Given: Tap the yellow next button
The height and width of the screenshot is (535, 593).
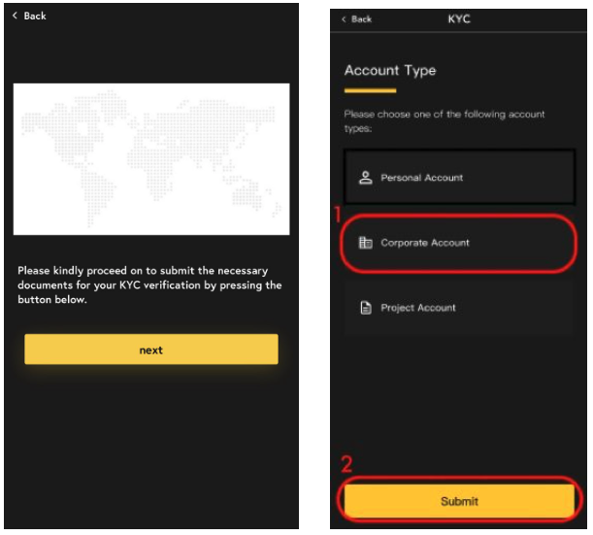Looking at the screenshot, I should (x=151, y=350).
